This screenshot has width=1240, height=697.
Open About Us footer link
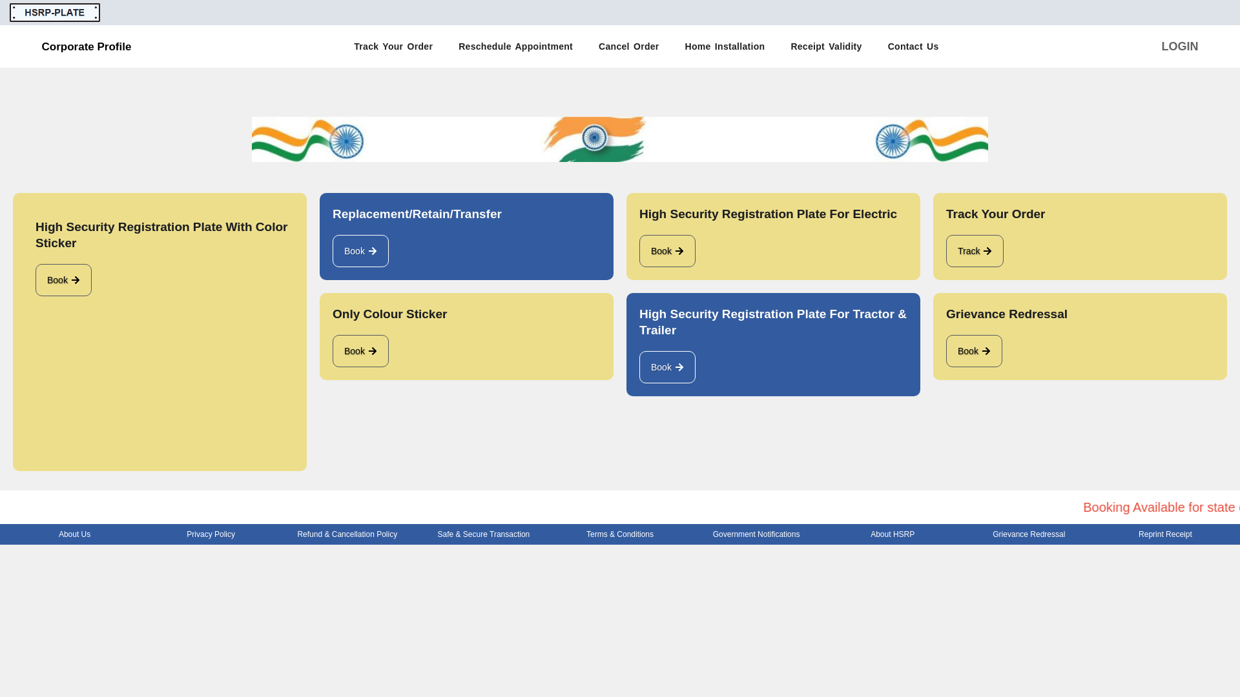75,534
